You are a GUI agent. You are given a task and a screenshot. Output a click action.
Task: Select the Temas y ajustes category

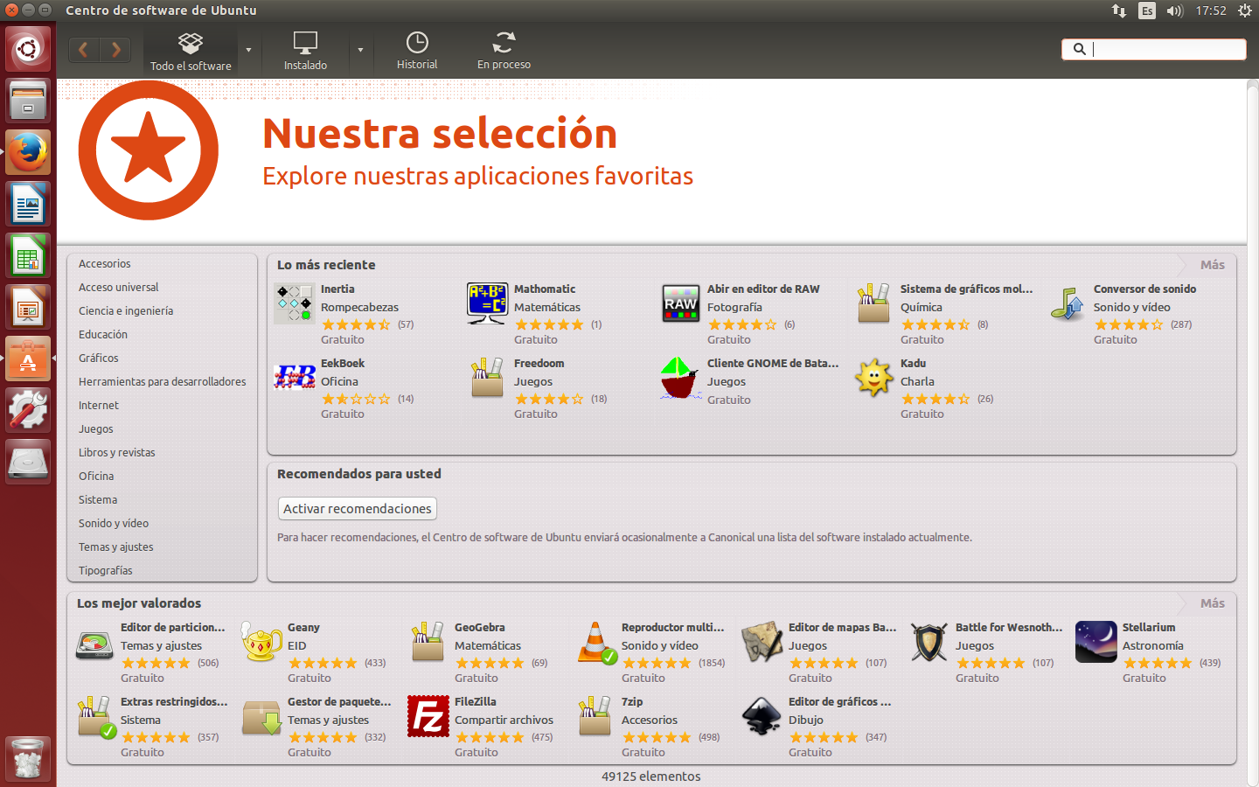click(116, 547)
